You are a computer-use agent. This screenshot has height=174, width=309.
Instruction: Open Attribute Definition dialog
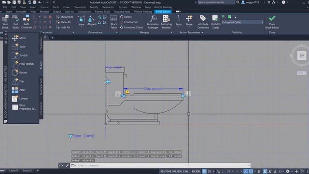point(203,22)
